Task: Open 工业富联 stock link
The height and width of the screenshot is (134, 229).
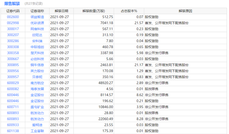Action: pyautogui.click(x=37, y=131)
